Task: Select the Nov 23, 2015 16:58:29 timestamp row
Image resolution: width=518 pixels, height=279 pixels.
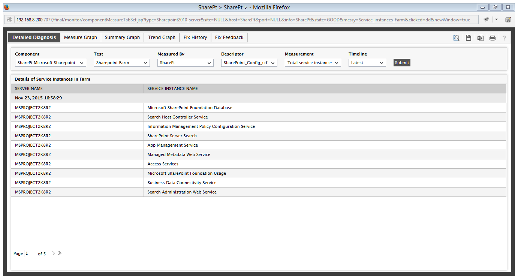Action: [259, 98]
